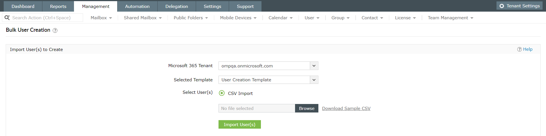Open the License dropdown menu

click(x=405, y=18)
